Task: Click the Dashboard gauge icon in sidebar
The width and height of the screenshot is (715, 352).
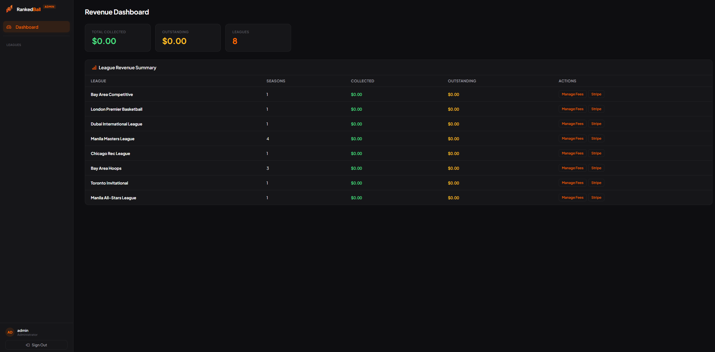Action: pos(9,27)
